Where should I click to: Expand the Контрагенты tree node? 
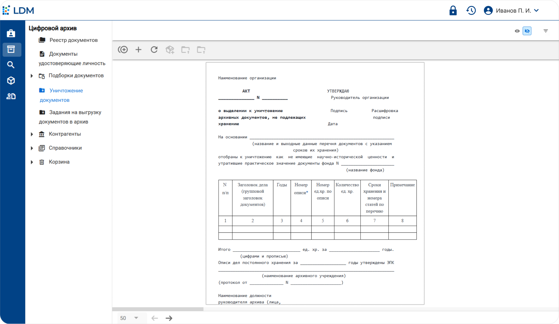click(32, 134)
